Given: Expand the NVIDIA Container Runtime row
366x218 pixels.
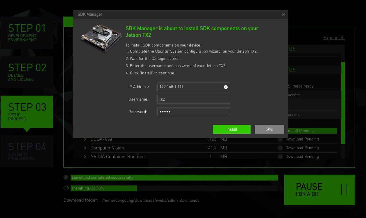Looking at the screenshot, I should pyautogui.click(x=85, y=157).
